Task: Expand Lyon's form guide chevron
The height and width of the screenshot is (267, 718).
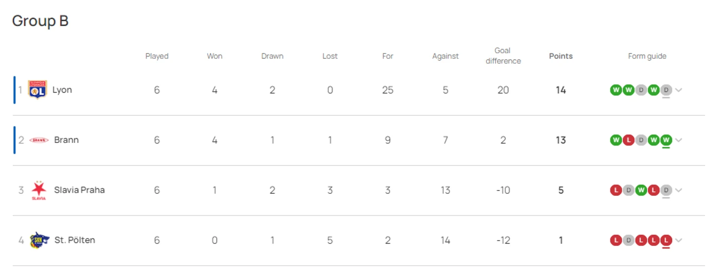Action: pos(679,90)
